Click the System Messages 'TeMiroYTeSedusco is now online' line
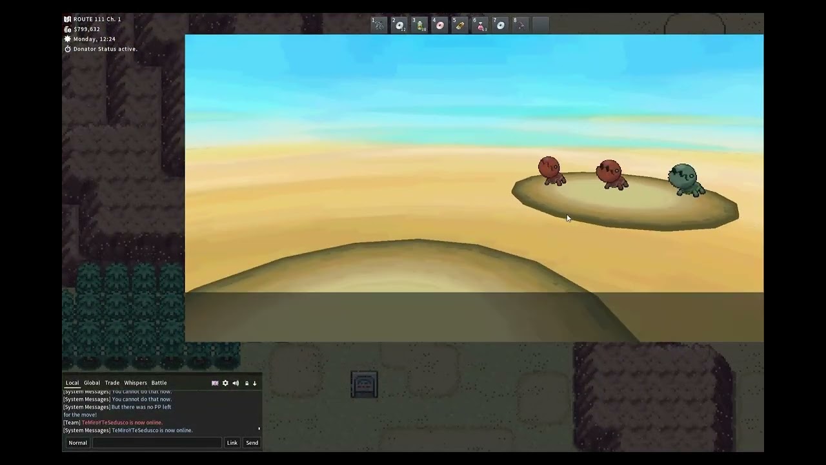Screen dimensions: 826x465 (x=128, y=430)
